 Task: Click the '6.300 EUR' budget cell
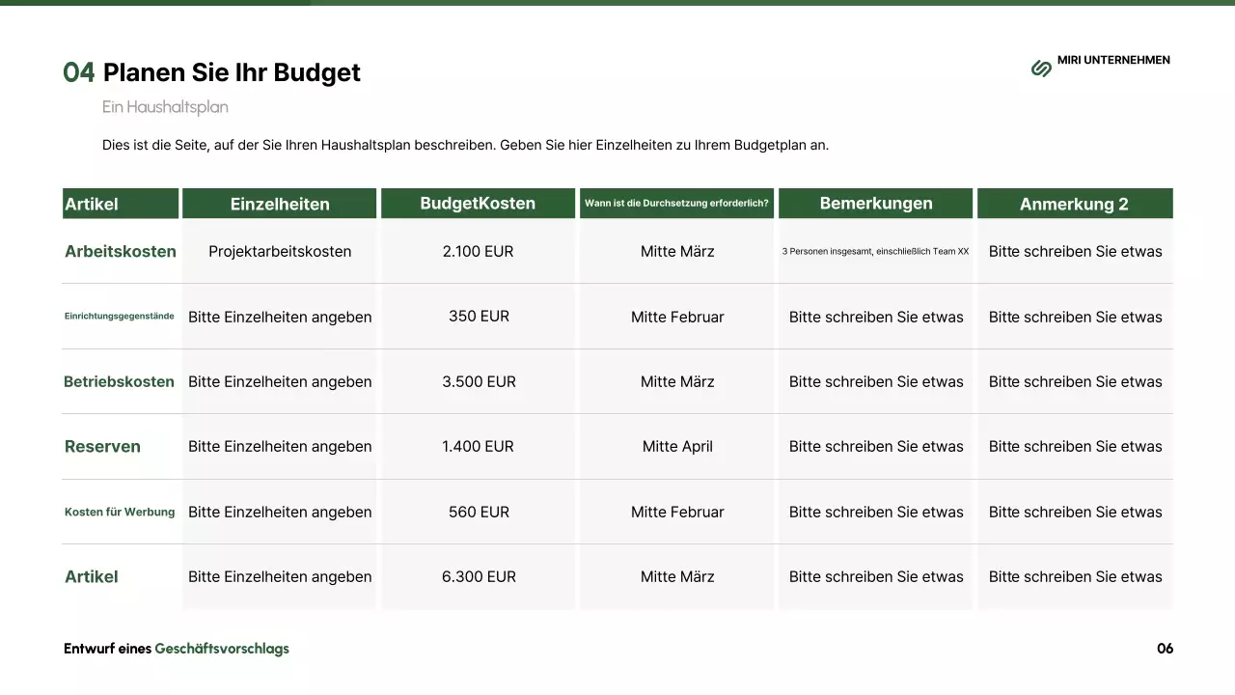coord(479,576)
